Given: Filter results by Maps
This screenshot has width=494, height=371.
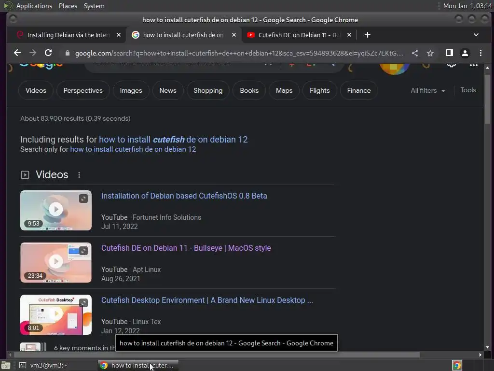Looking at the screenshot, I should pyautogui.click(x=284, y=90).
